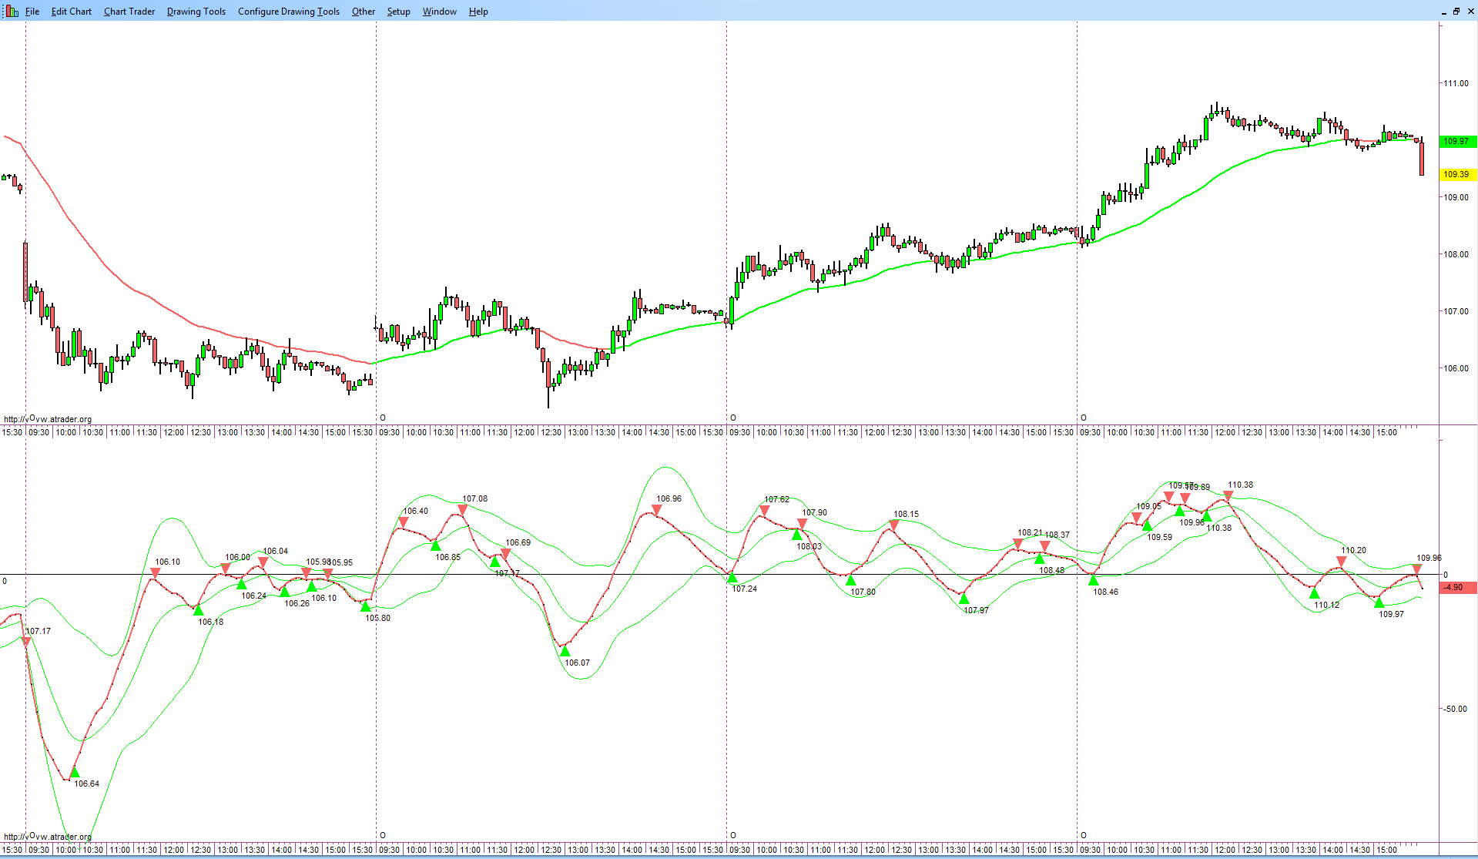Click the green up-triangle signal labeled 108.46
Screen dimensions: 1478x859
pyautogui.click(x=1094, y=580)
